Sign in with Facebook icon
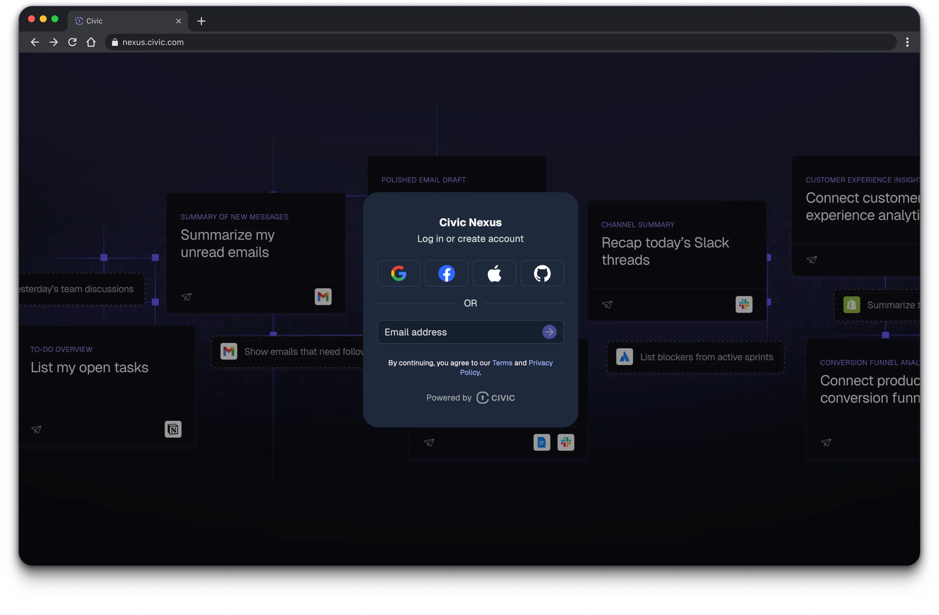Screen dimensions: 939x615 click(446, 273)
